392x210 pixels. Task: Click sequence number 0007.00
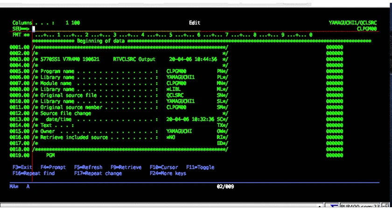(20, 83)
